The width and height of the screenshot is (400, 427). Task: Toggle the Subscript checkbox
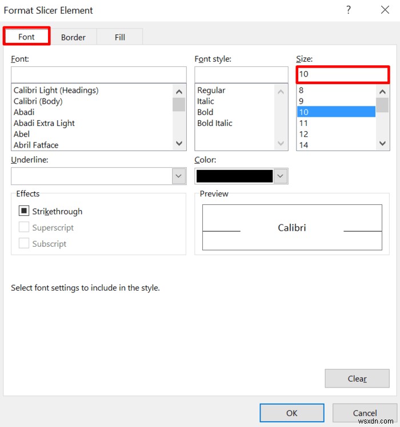[x=24, y=243]
